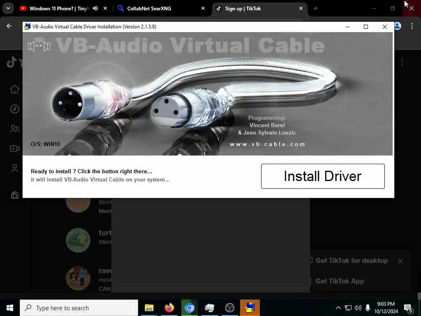Screen dimensions: 421x316
Task: Click the TikTok logo in the sidebar
Action: pyautogui.click(x=11, y=63)
